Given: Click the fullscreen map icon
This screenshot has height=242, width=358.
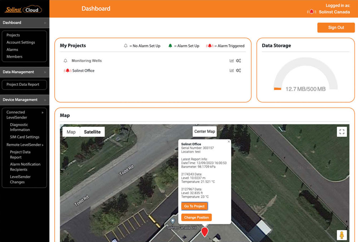Looking at the screenshot, I should 342,132.
